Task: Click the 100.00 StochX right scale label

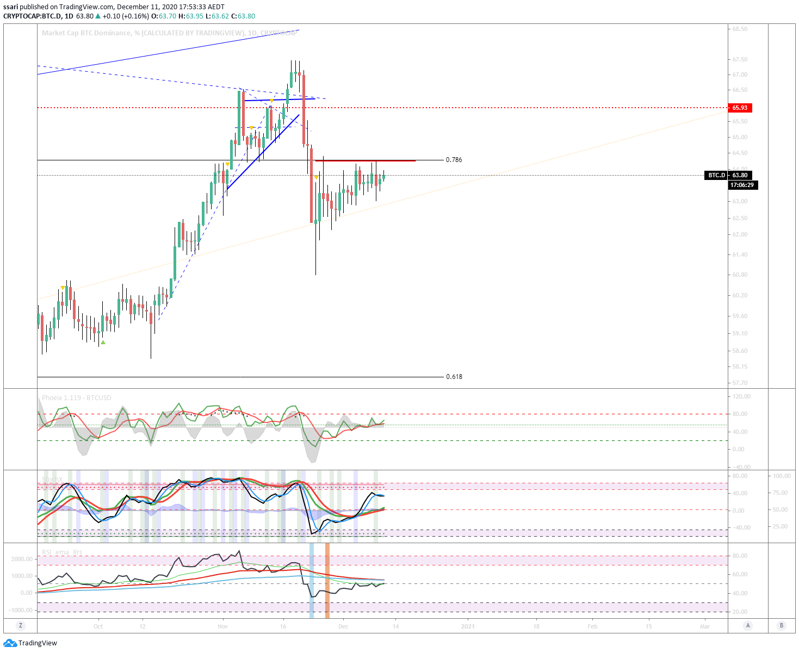Action: pyautogui.click(x=782, y=476)
